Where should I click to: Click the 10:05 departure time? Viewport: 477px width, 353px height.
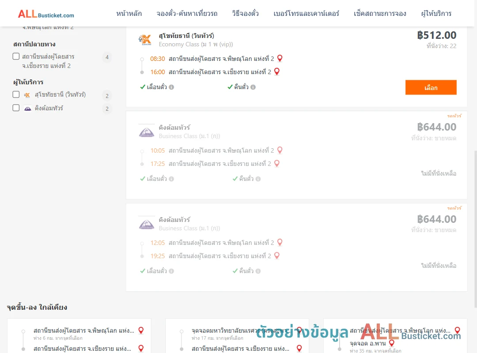coord(158,150)
